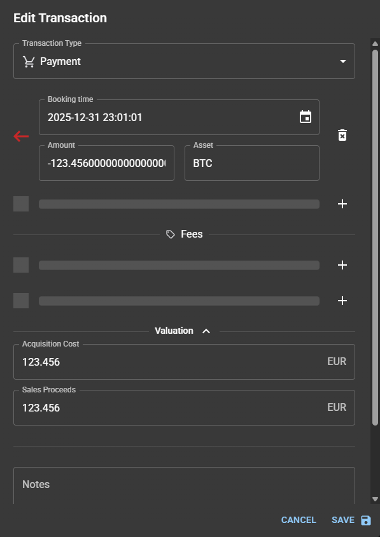This screenshot has width=380, height=537.
Task: Click the price tag icon beside Fees
Action: click(170, 234)
